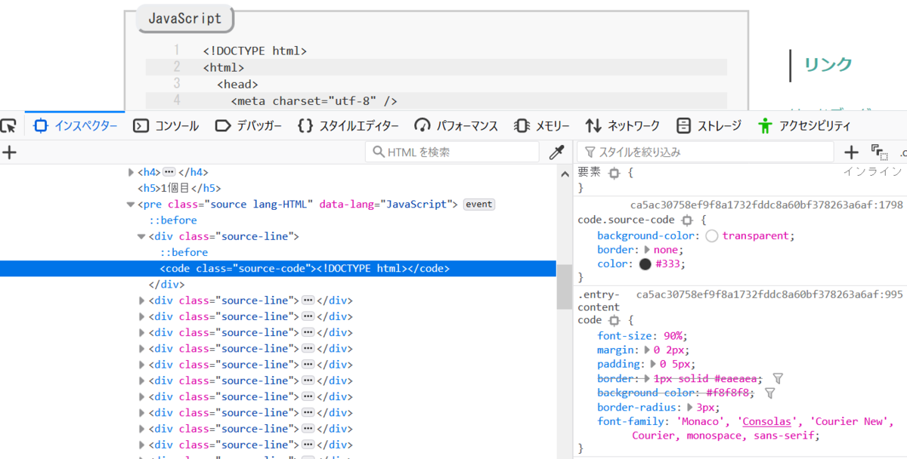Click the JavaScript label above page code block
The width and height of the screenshot is (907, 459).
tap(185, 19)
